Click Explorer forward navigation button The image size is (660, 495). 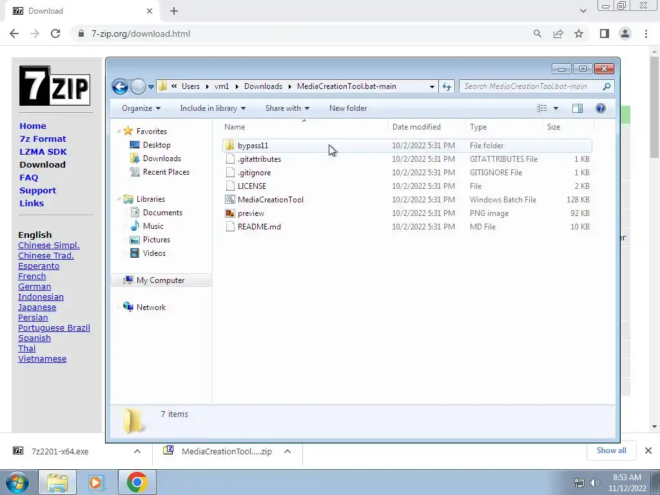click(x=138, y=87)
